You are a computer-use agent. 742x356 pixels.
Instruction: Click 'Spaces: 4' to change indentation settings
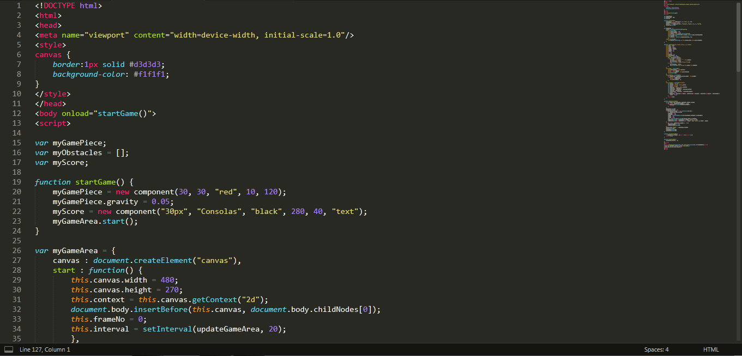click(656, 349)
